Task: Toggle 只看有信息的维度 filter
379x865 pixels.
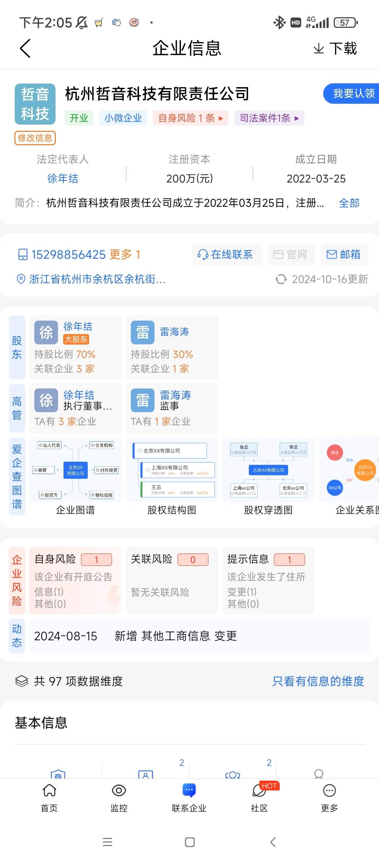Action: [318, 681]
